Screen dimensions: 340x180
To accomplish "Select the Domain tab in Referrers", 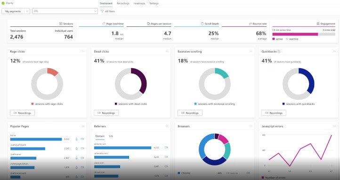I will pyautogui.click(x=100, y=136).
